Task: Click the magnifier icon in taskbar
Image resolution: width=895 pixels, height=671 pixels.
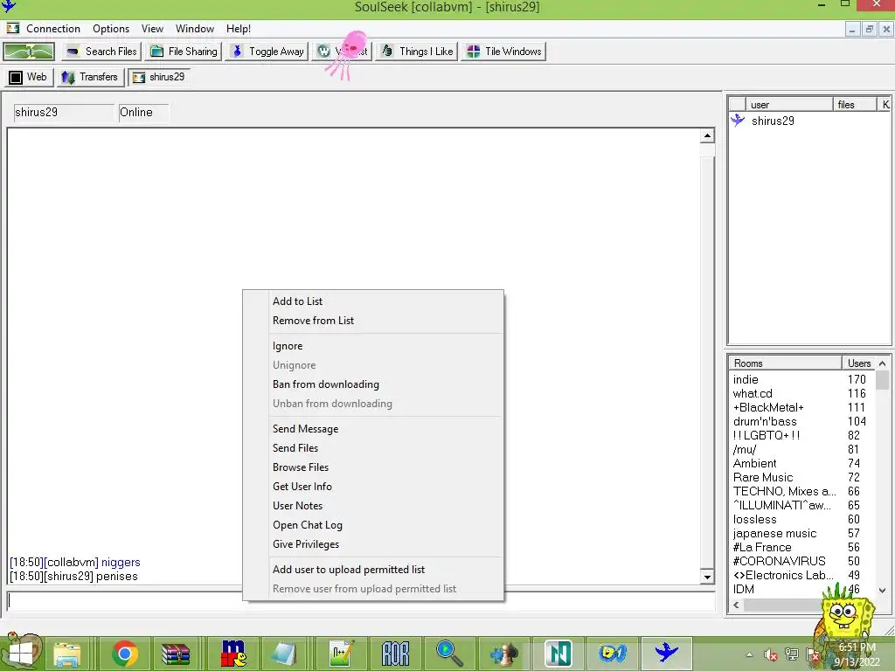Action: click(449, 654)
